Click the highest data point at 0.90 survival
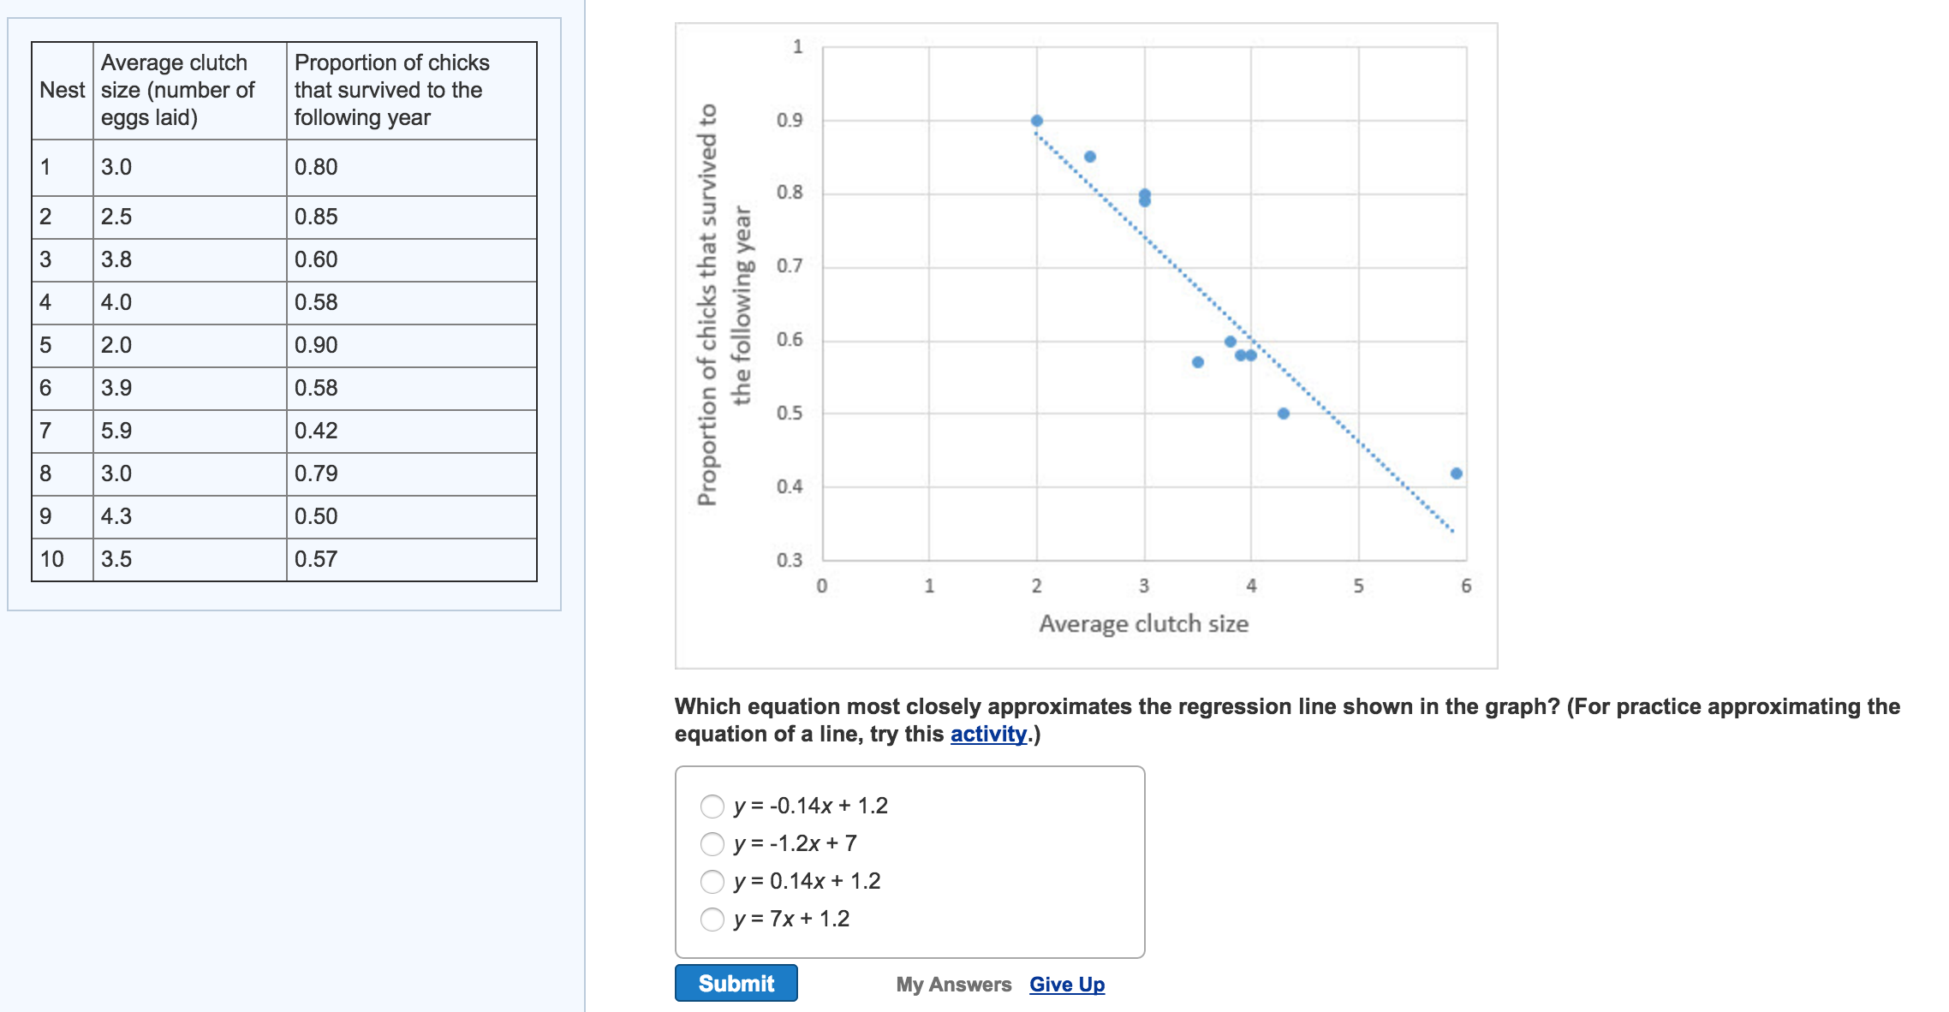This screenshot has height=1012, width=1949. pos(1035,119)
